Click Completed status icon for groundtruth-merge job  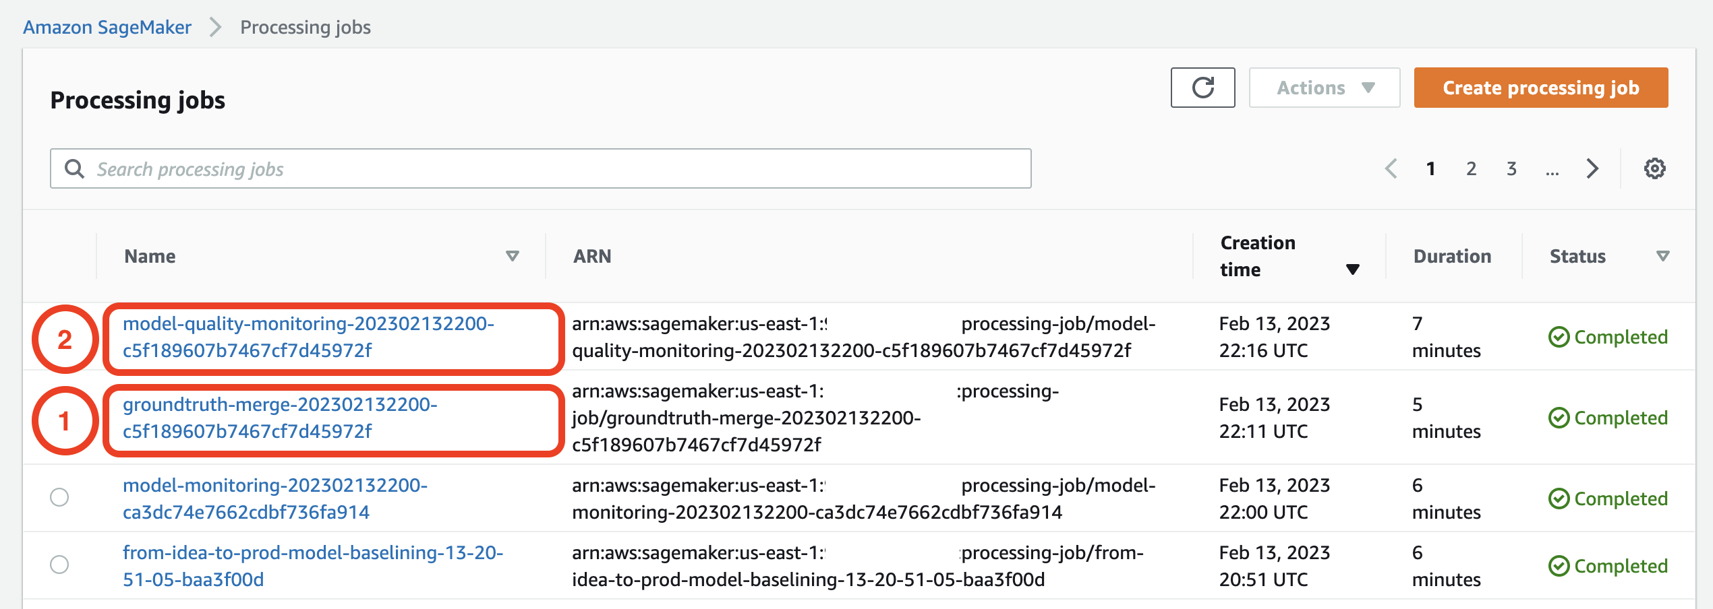tap(1559, 418)
